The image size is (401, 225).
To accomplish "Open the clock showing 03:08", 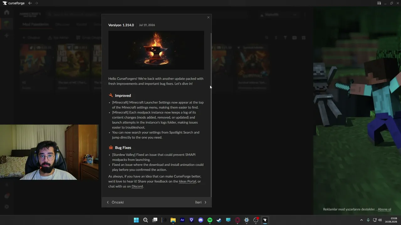I will (391, 220).
